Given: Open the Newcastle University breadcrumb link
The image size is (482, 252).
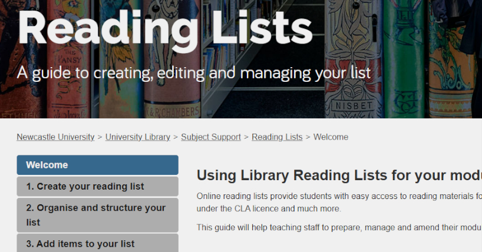Looking at the screenshot, I should click(x=55, y=137).
